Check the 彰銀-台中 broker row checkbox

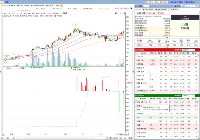click(x=136, y=68)
